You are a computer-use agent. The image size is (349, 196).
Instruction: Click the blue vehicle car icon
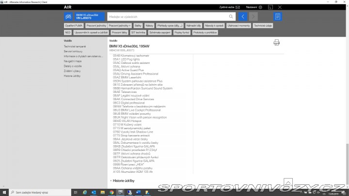tap(69, 17)
